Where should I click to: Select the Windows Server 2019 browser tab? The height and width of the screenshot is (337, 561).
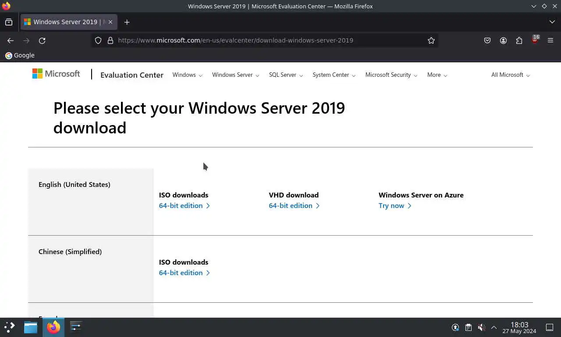(68, 22)
